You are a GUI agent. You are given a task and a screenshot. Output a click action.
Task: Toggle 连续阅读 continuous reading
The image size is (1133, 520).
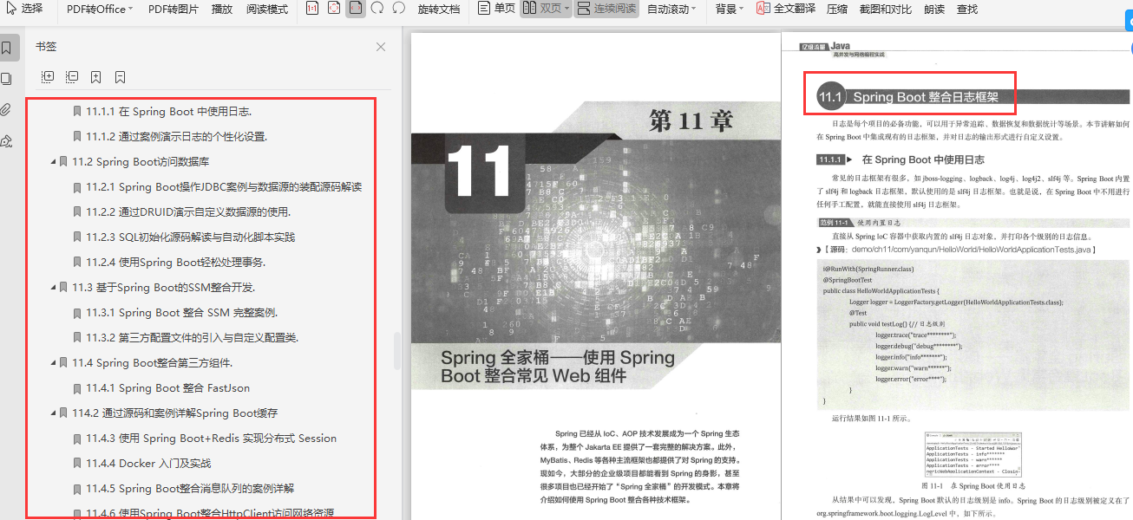point(606,9)
